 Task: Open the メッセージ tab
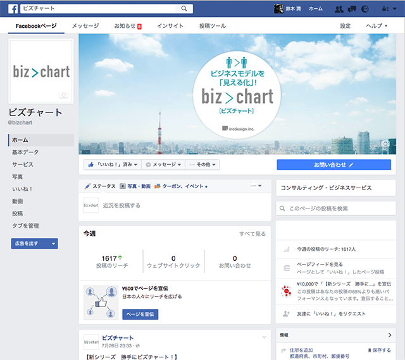(x=85, y=26)
